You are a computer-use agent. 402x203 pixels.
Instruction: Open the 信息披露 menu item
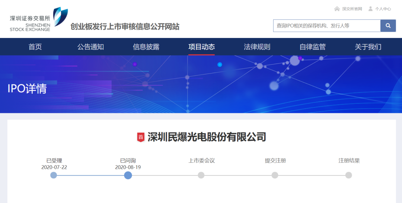[x=146, y=47]
